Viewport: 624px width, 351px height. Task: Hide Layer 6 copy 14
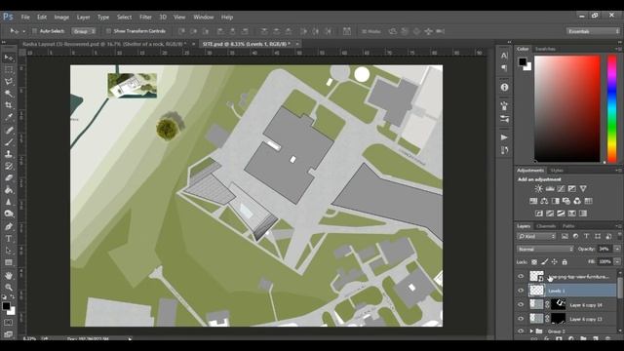pos(521,305)
